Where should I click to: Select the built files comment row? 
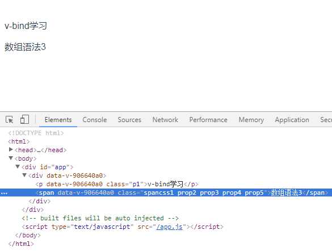(x=100, y=218)
